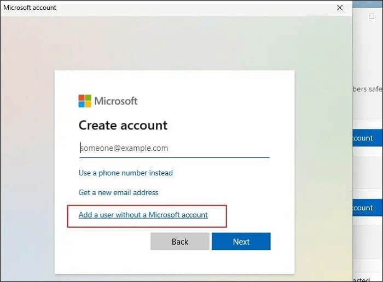Choose 'Add a user without a Microsoft account'

[x=143, y=215]
